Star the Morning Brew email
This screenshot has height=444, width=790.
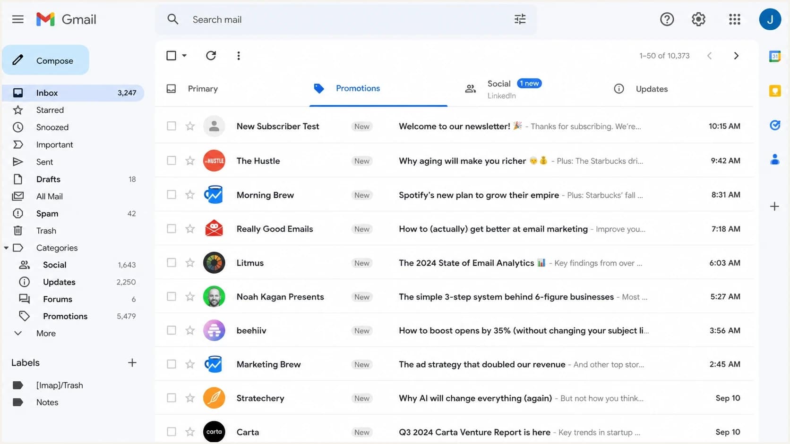click(190, 195)
